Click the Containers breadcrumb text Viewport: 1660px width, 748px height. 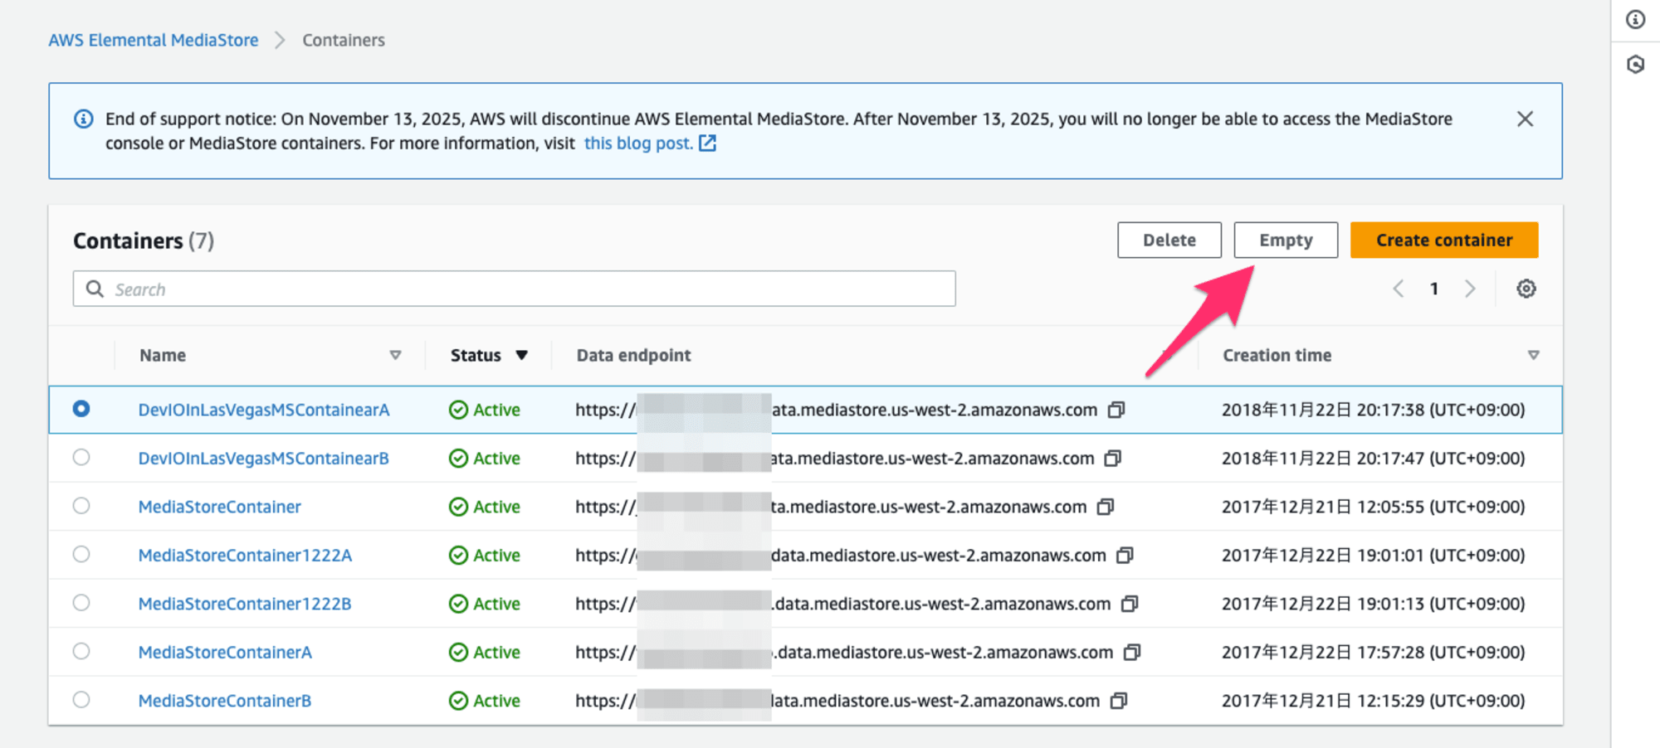point(344,40)
